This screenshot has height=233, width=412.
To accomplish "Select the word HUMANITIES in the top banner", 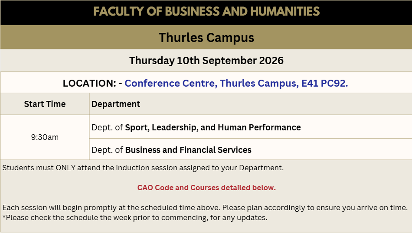I will click(x=285, y=12).
